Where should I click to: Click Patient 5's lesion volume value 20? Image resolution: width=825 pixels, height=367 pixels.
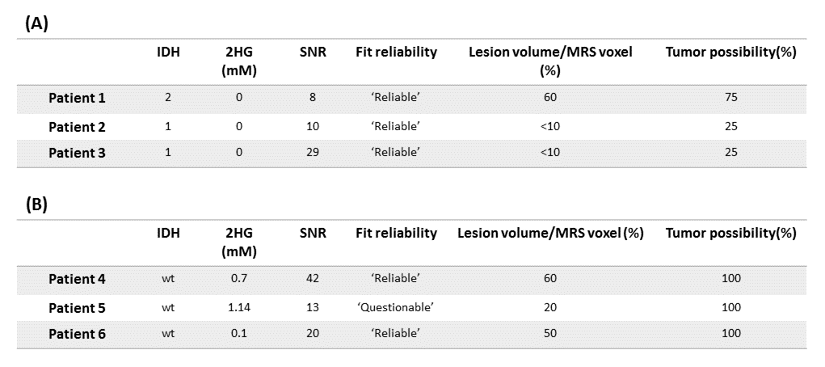[549, 307]
